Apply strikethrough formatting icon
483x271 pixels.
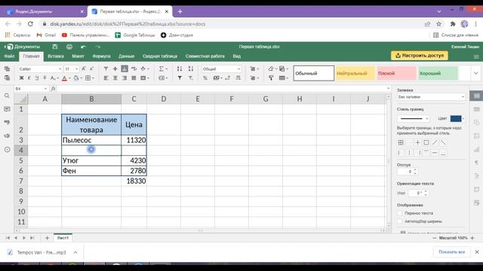coord(45,78)
